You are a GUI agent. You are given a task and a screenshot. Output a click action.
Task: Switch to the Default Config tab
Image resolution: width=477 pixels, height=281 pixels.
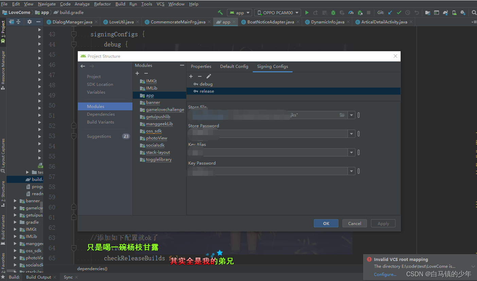234,67
